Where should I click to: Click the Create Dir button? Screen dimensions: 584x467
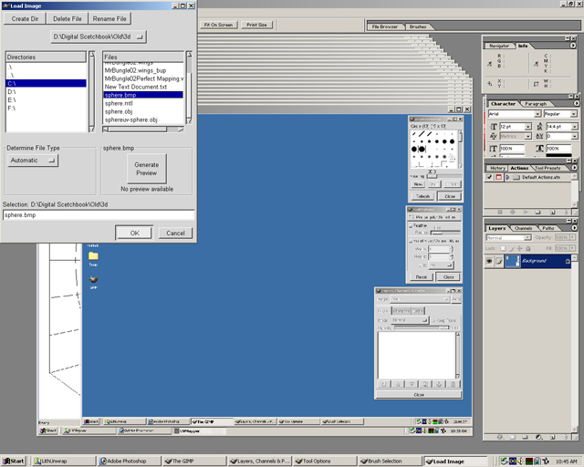click(25, 18)
